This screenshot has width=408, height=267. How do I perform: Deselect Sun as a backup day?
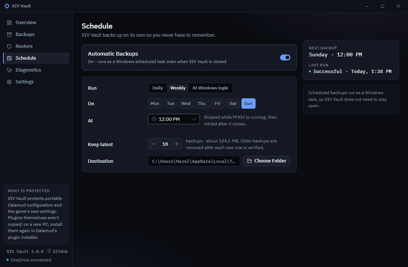point(249,103)
